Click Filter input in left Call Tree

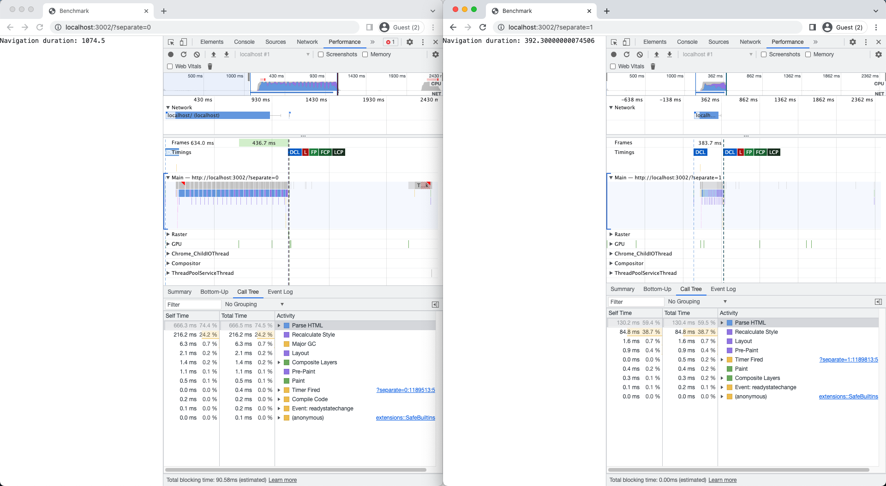coord(193,304)
